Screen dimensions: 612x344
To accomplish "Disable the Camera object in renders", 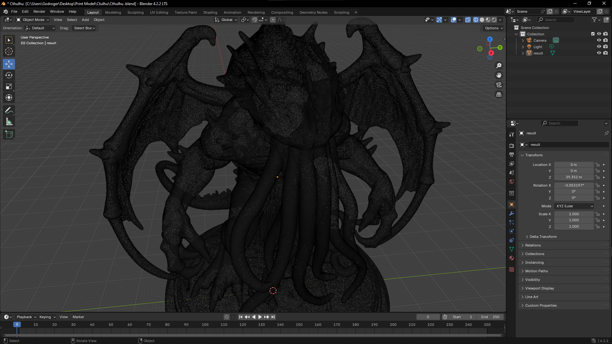I will [606, 40].
